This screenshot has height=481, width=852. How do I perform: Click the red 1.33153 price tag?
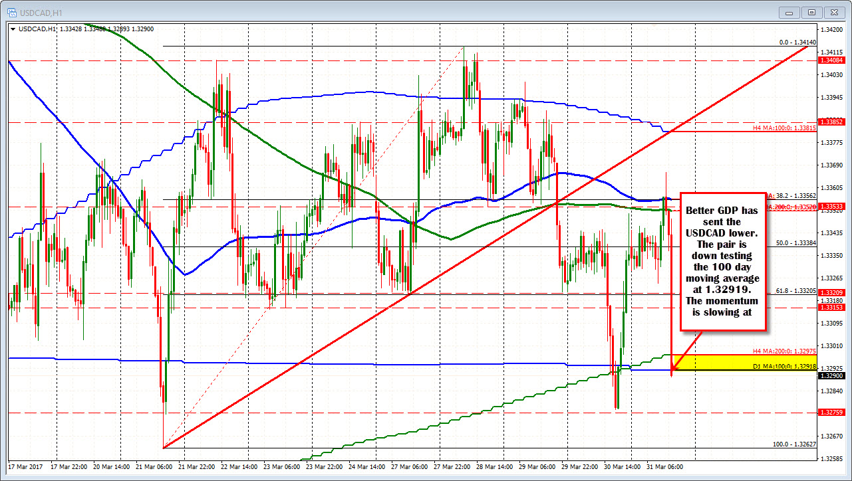click(832, 308)
